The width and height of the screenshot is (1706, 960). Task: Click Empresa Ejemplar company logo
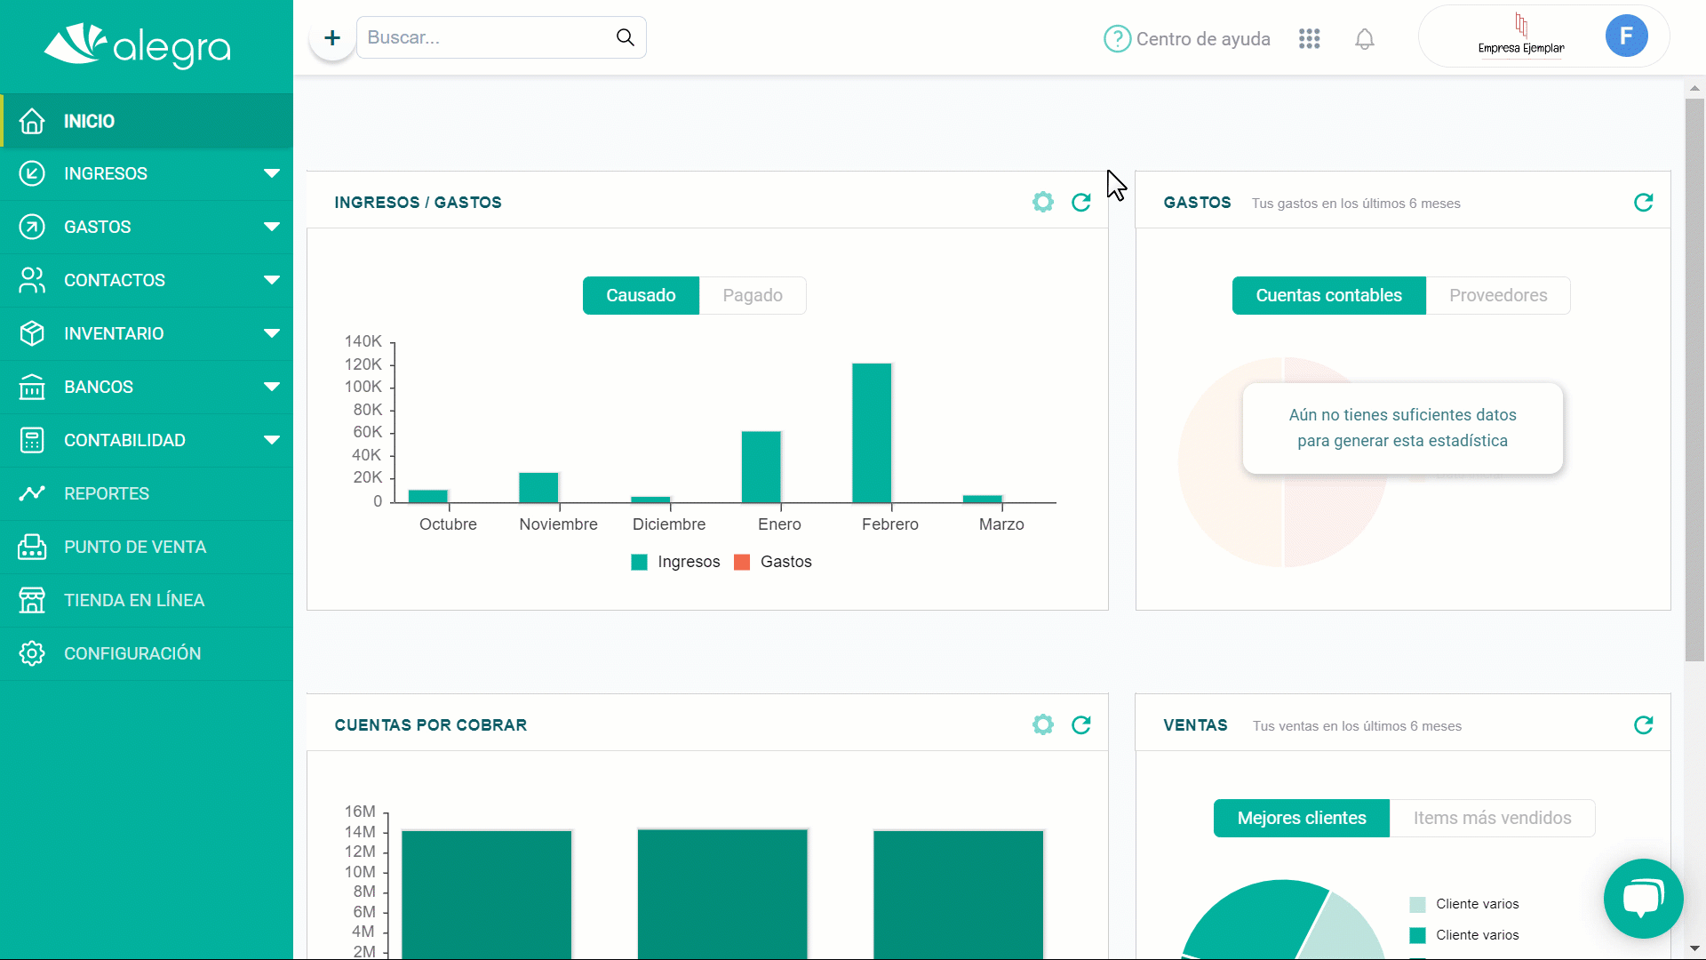pos(1521,34)
